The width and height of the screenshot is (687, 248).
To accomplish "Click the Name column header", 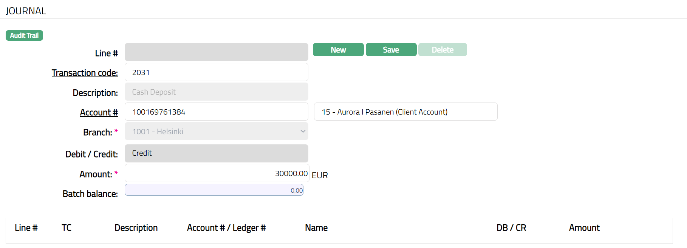I will click(x=316, y=228).
